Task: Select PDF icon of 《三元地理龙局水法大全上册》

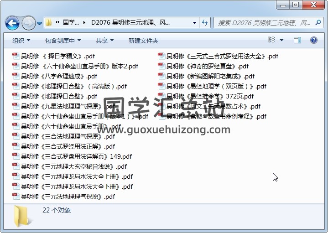Action: pyautogui.click(x=16, y=176)
